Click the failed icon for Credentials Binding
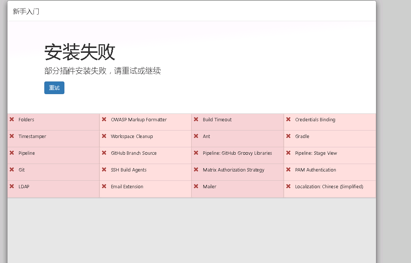The image size is (411, 263). 288,119
